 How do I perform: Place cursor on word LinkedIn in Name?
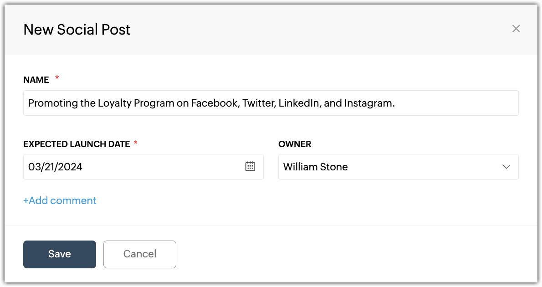click(299, 103)
